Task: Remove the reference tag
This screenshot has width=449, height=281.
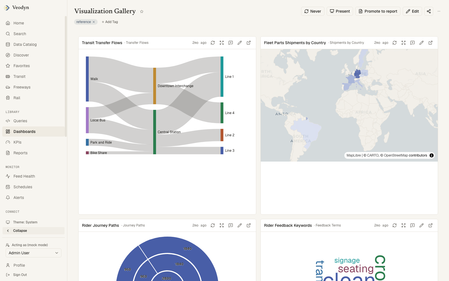Action: point(94,22)
